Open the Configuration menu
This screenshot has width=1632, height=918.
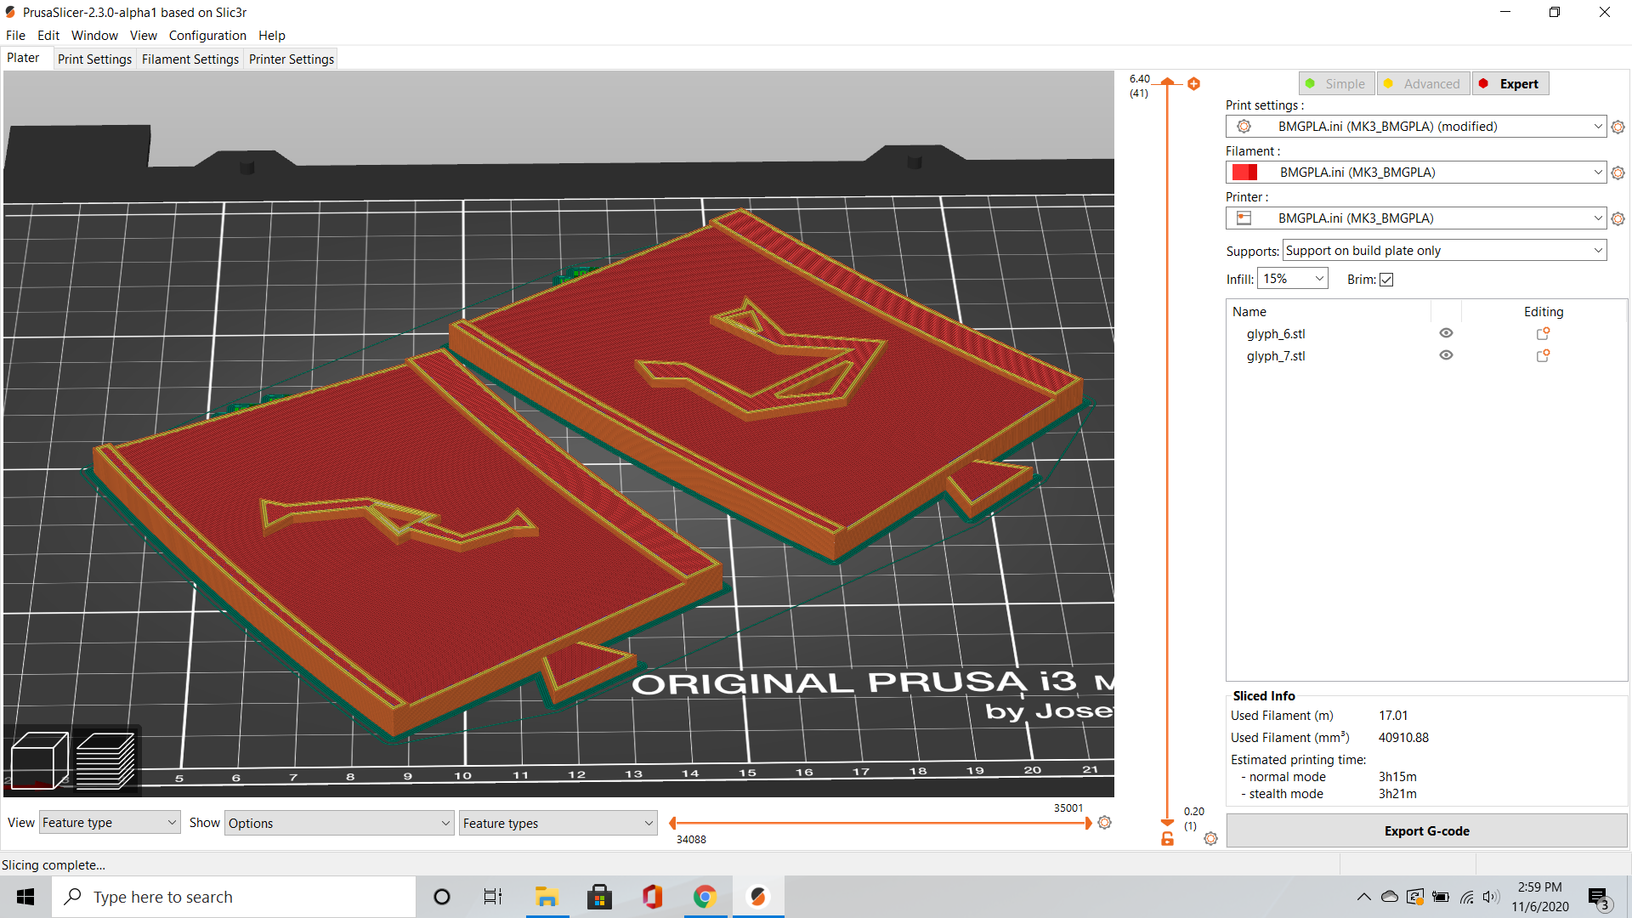click(207, 35)
